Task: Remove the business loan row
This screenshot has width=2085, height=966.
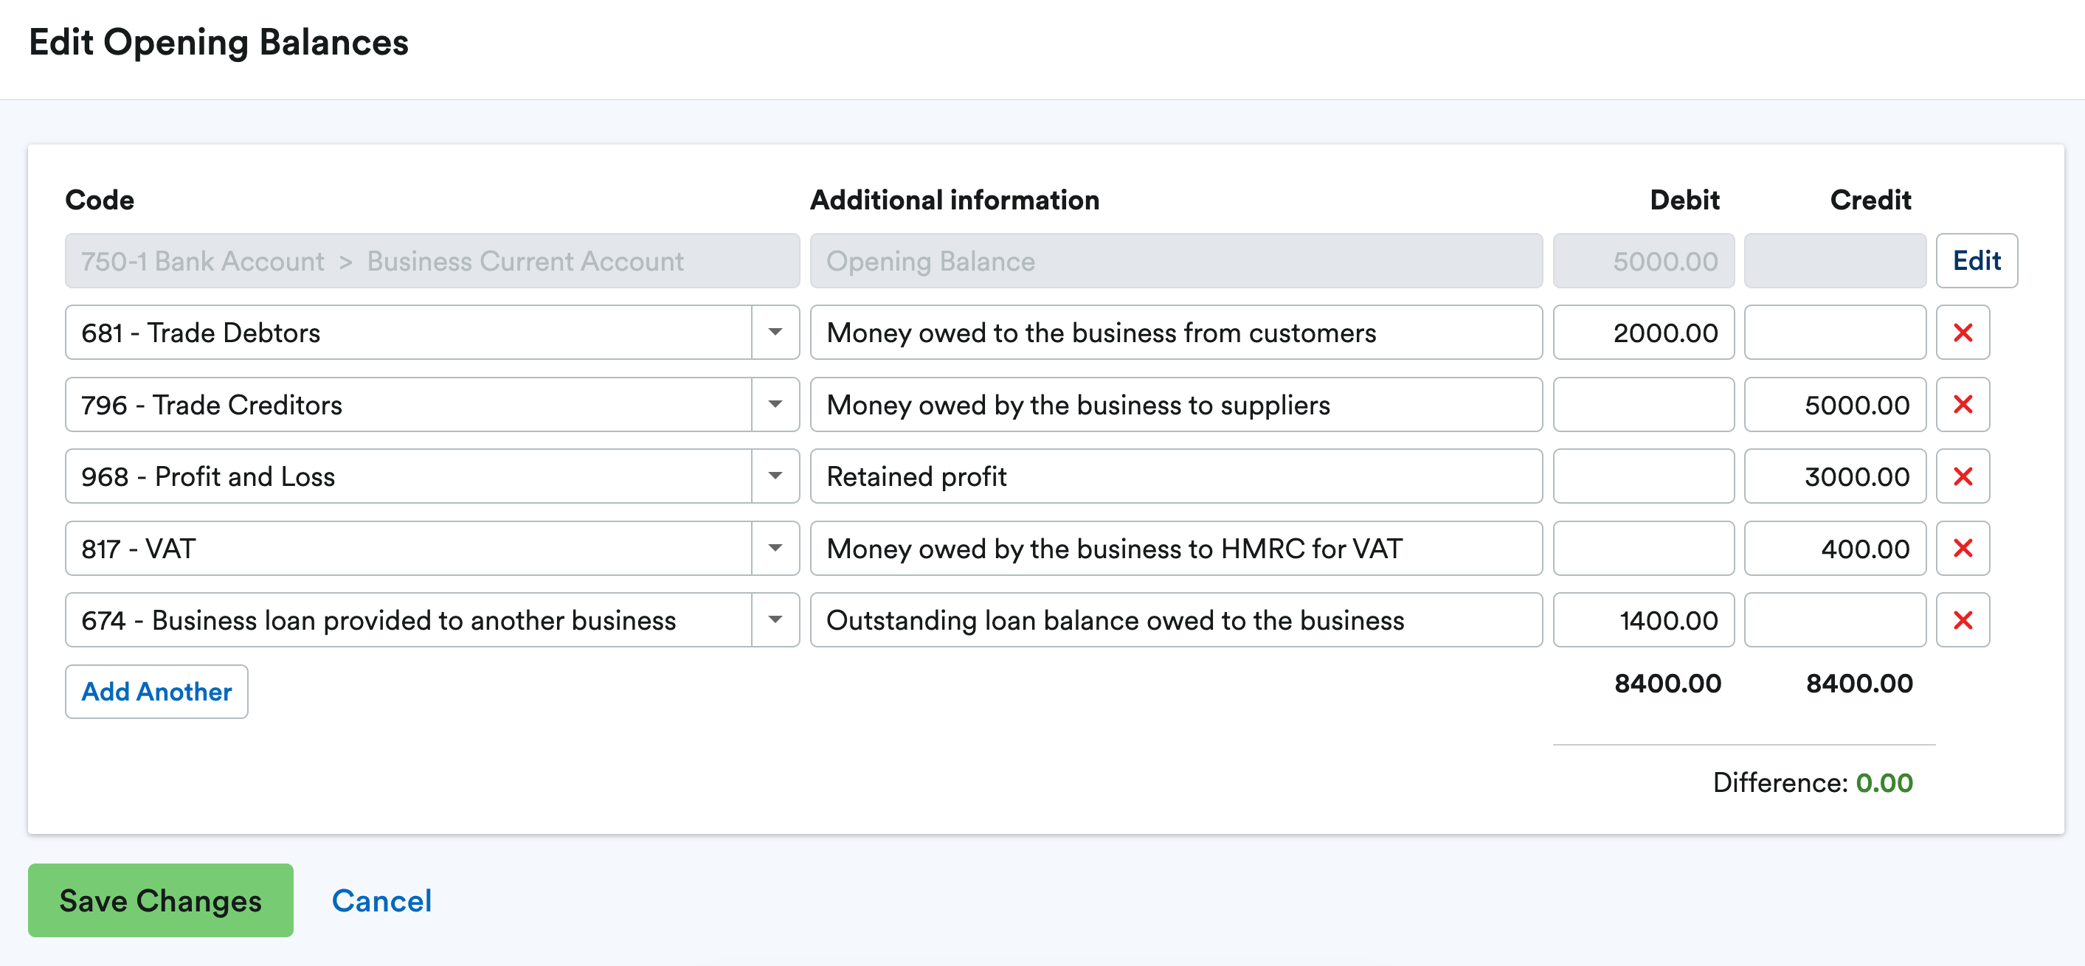Action: pyautogui.click(x=1963, y=619)
